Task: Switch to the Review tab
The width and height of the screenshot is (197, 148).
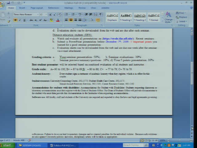Action: pos(82,8)
